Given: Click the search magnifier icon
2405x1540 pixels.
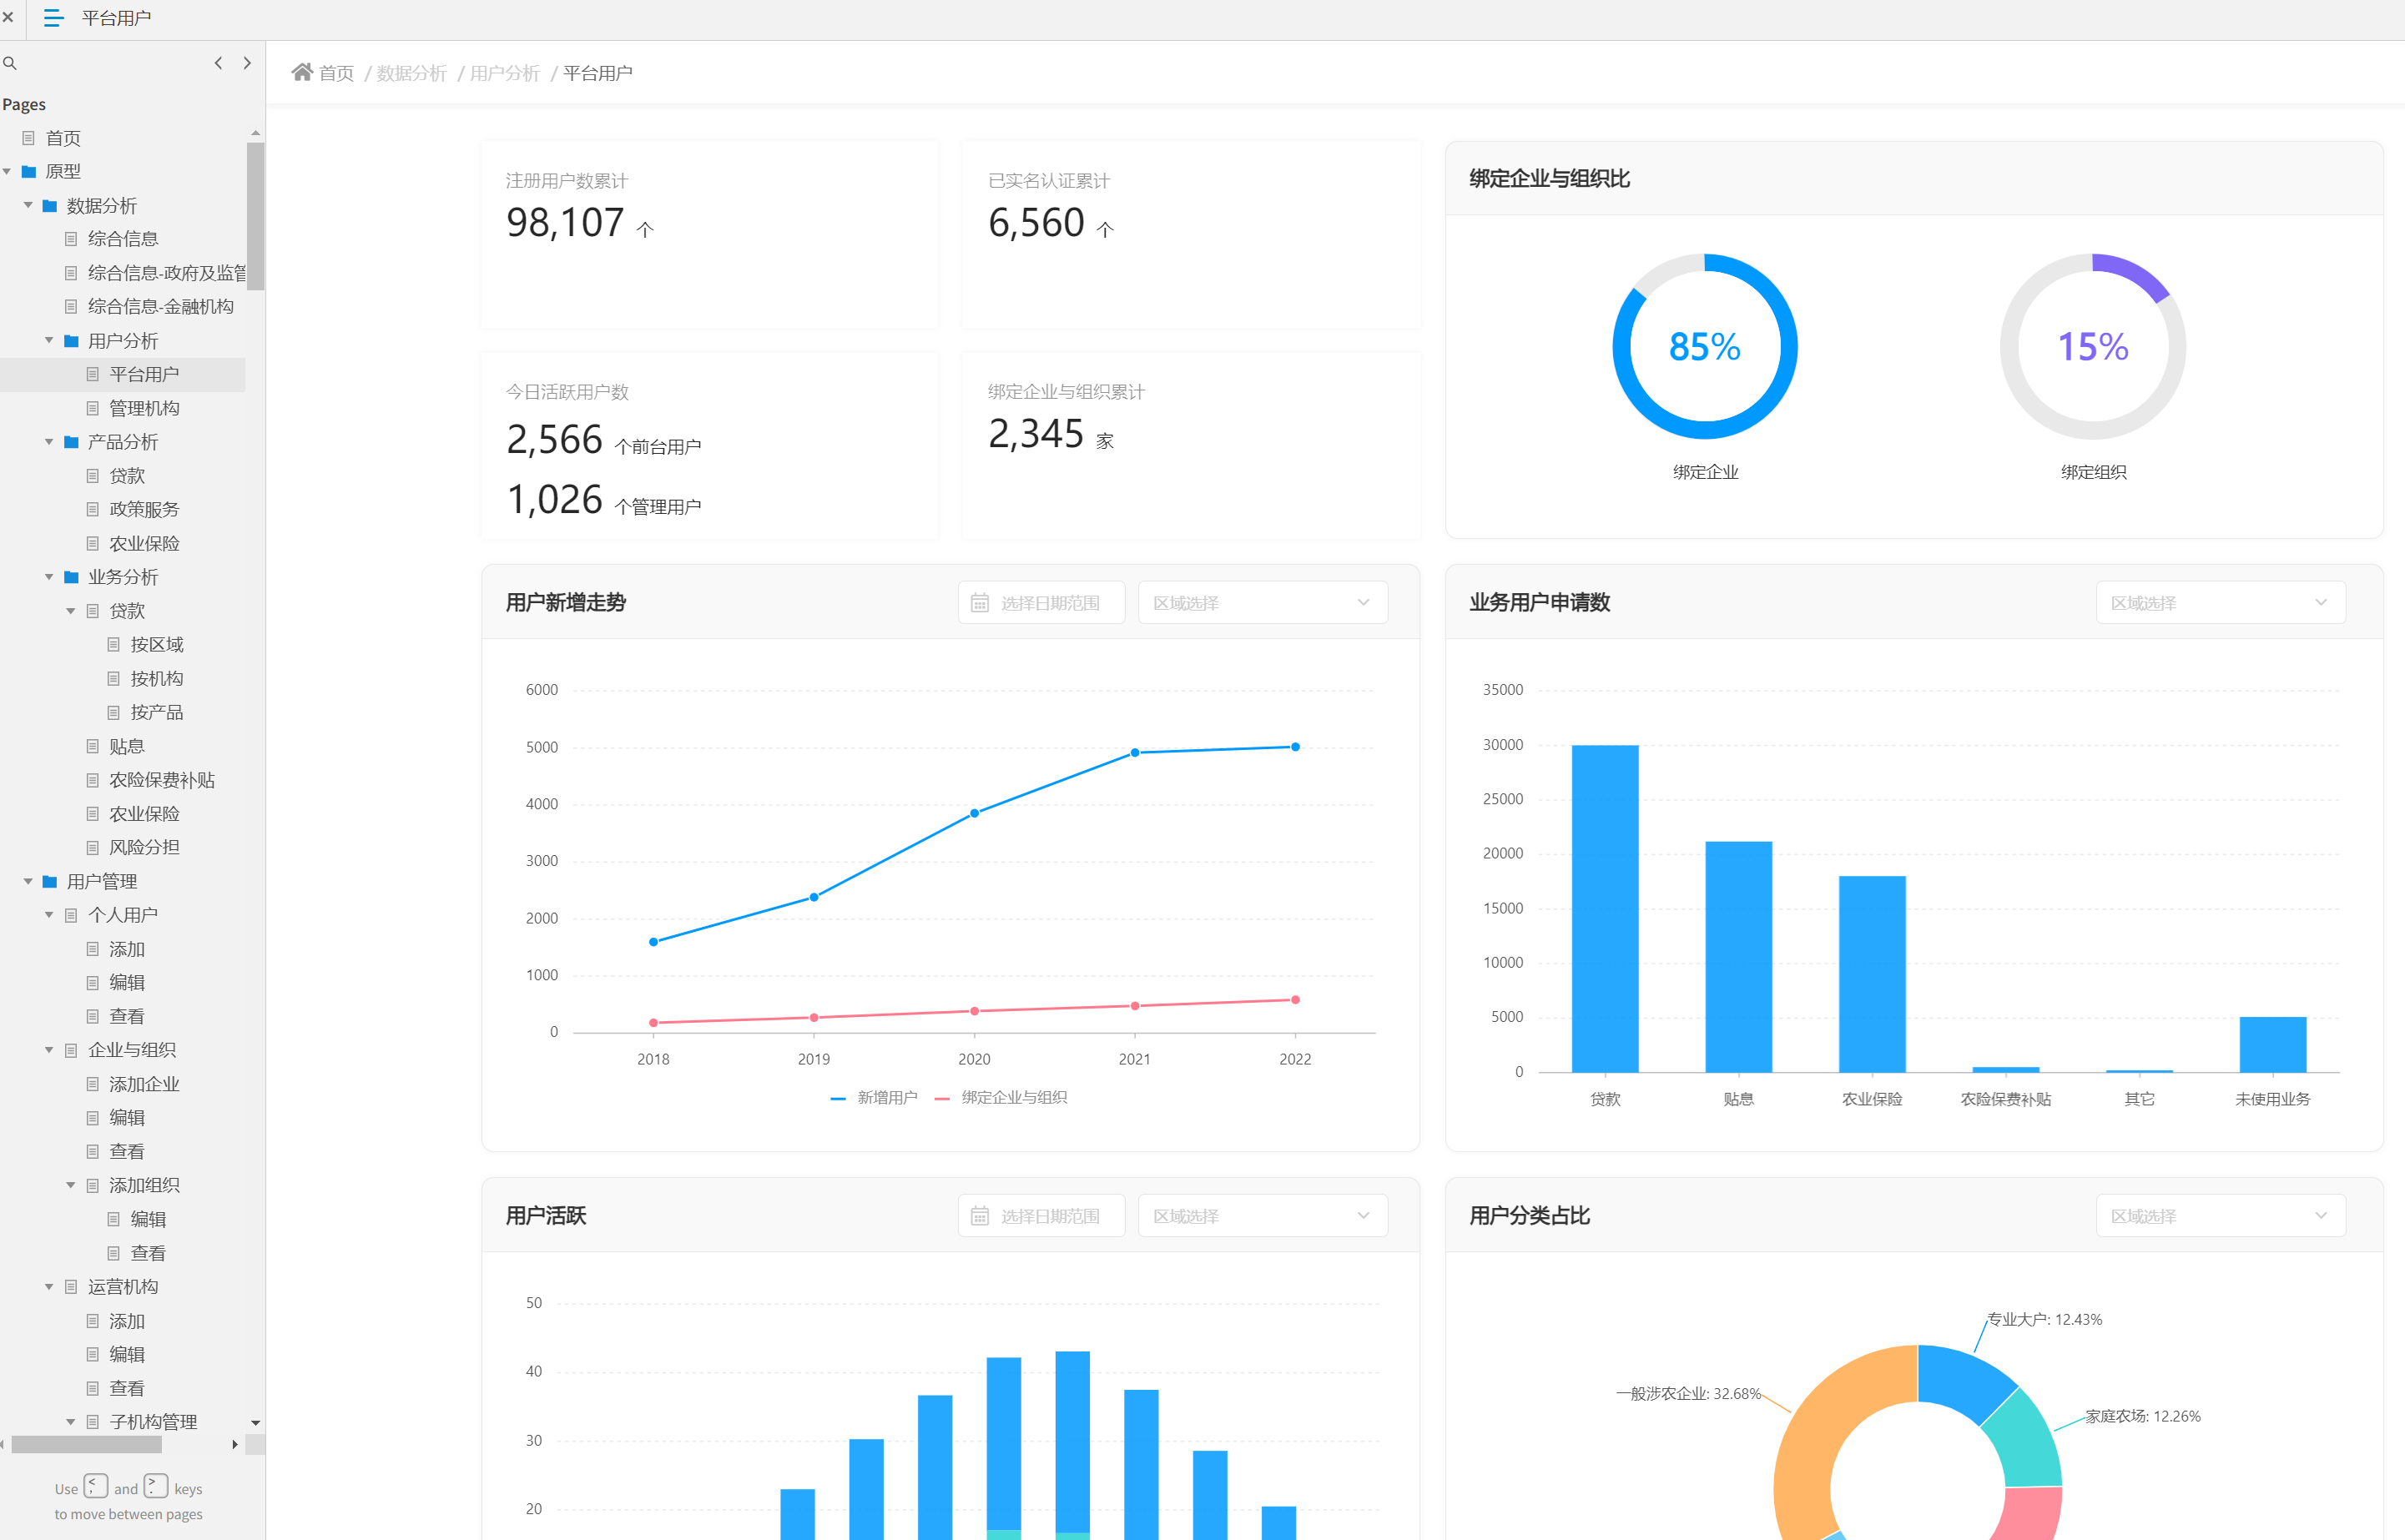Looking at the screenshot, I should pos(10,63).
